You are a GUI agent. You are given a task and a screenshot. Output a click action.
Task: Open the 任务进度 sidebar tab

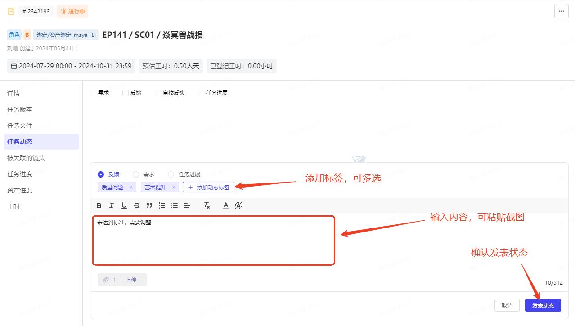[41, 174]
